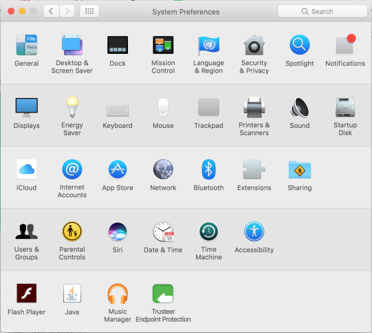Viewport: 372px width, 333px height.
Task: Go forward with the right arrow button
Action: (x=67, y=11)
